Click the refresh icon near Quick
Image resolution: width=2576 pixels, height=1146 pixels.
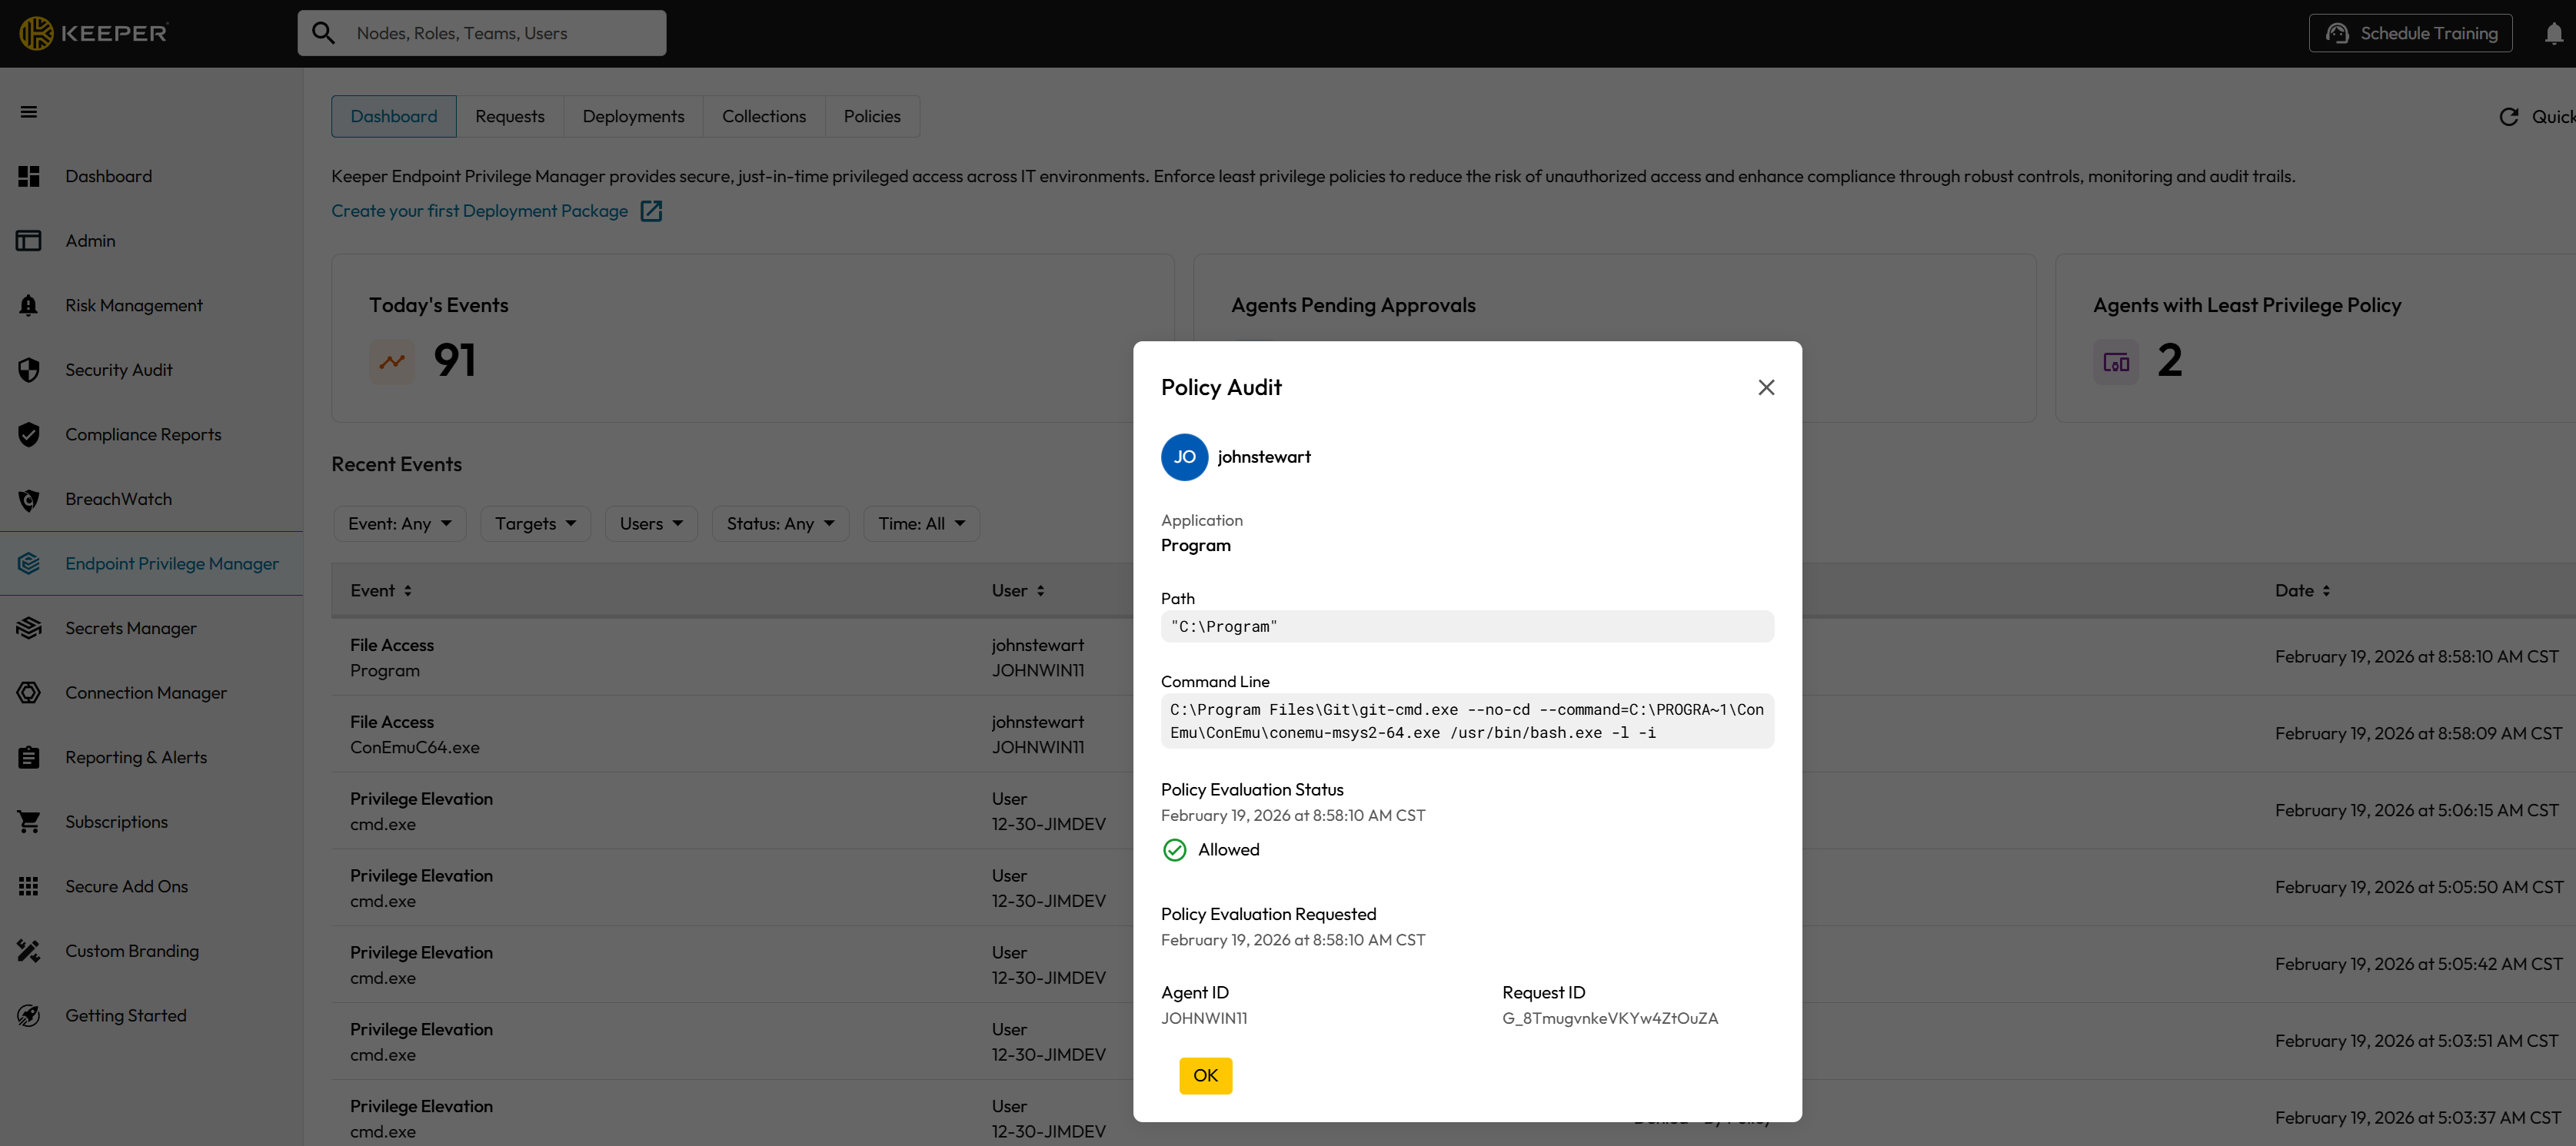pyautogui.click(x=2508, y=117)
